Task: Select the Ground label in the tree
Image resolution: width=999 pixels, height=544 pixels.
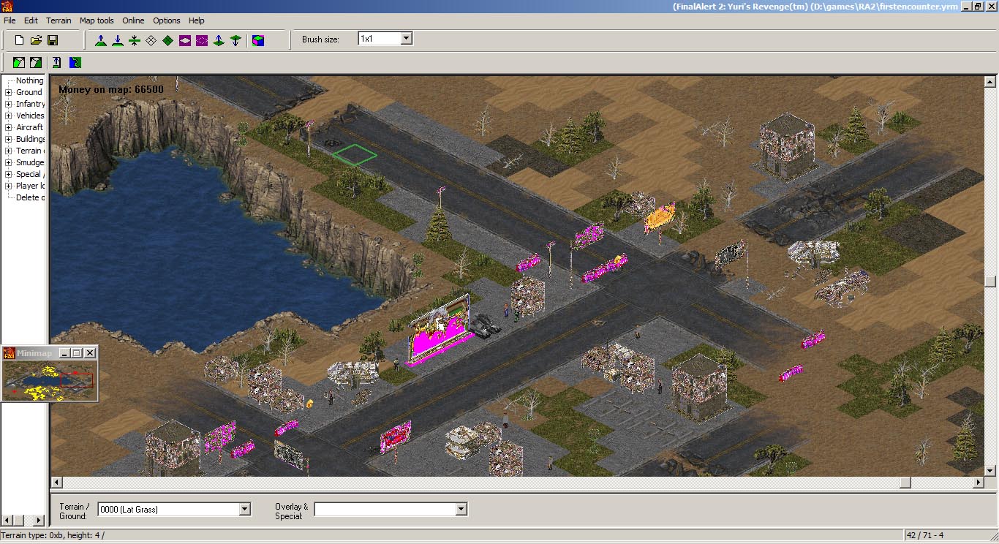Action: (29, 93)
